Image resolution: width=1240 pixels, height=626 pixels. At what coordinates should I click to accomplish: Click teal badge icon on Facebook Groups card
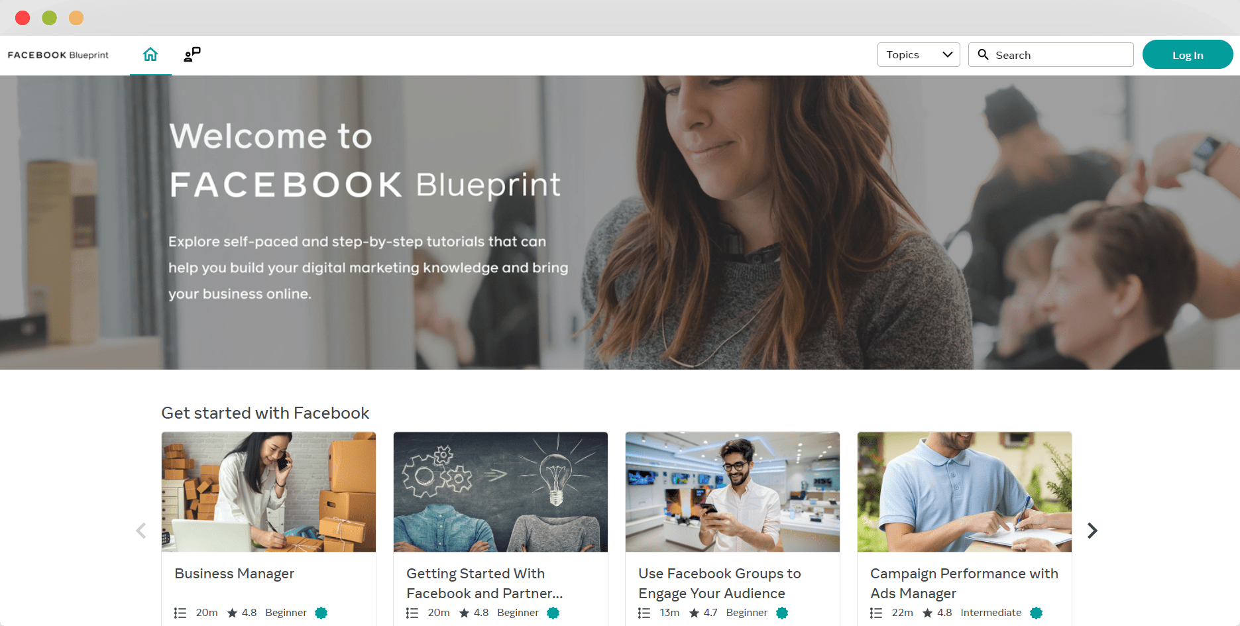point(782,613)
